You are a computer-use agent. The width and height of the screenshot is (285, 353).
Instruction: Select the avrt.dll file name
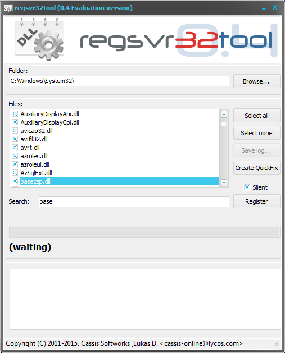click(x=30, y=148)
